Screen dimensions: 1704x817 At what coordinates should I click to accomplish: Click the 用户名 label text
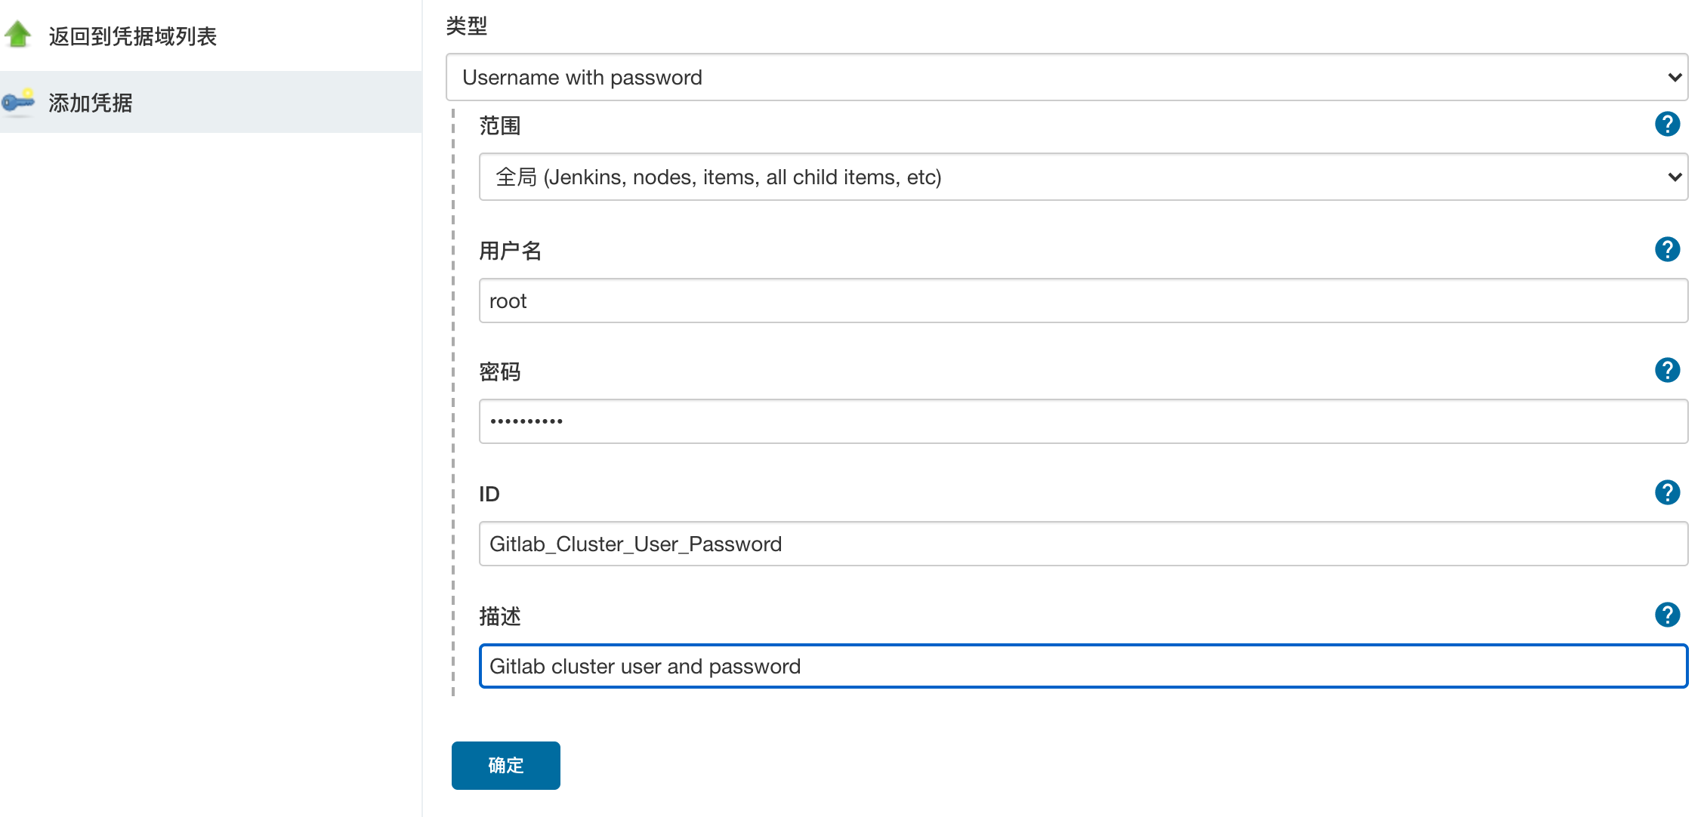[x=511, y=251]
